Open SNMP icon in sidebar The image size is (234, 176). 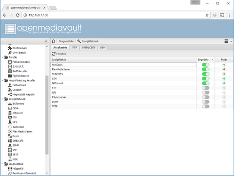coord(10,145)
